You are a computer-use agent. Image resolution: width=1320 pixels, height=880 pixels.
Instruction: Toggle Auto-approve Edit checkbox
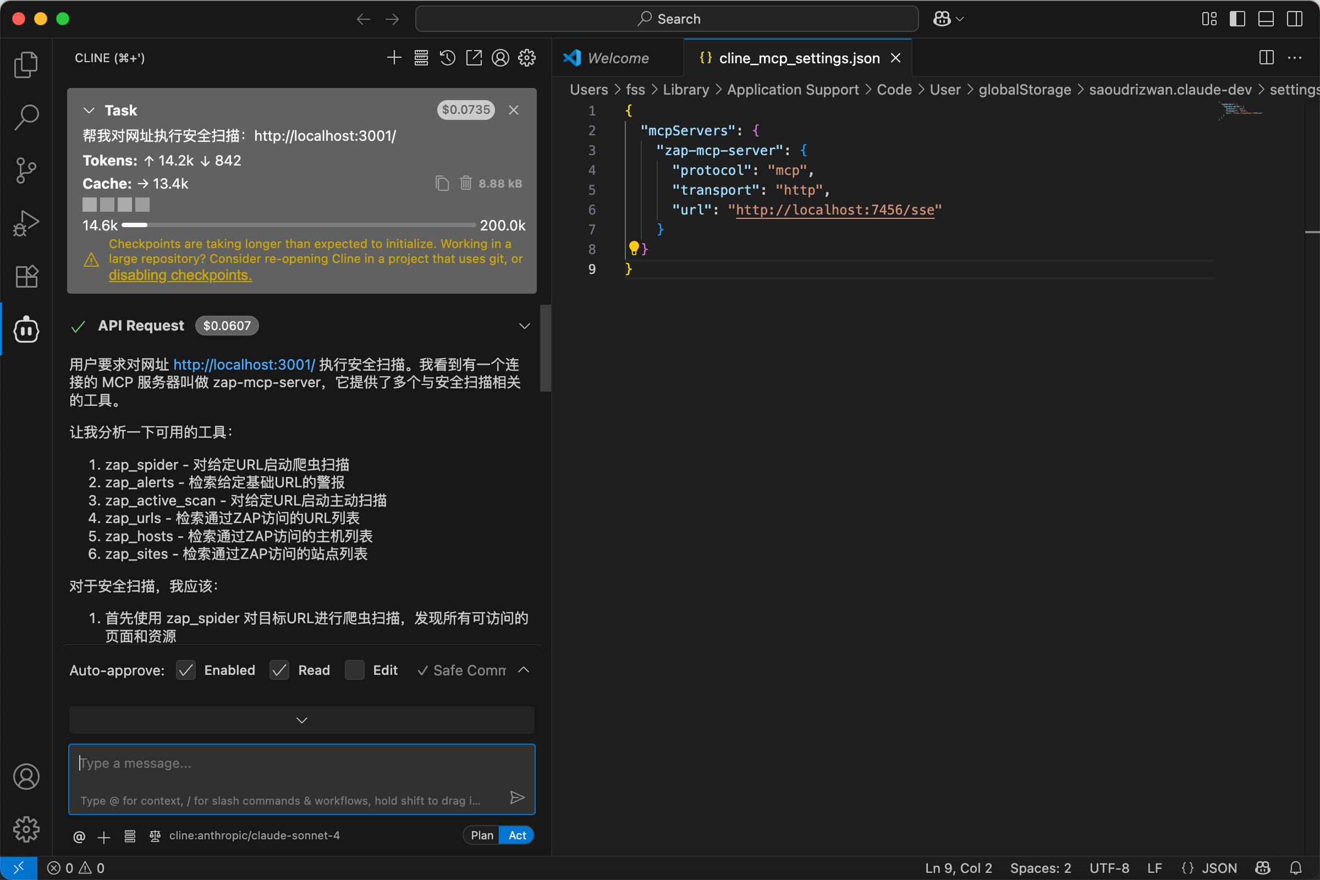coord(355,670)
